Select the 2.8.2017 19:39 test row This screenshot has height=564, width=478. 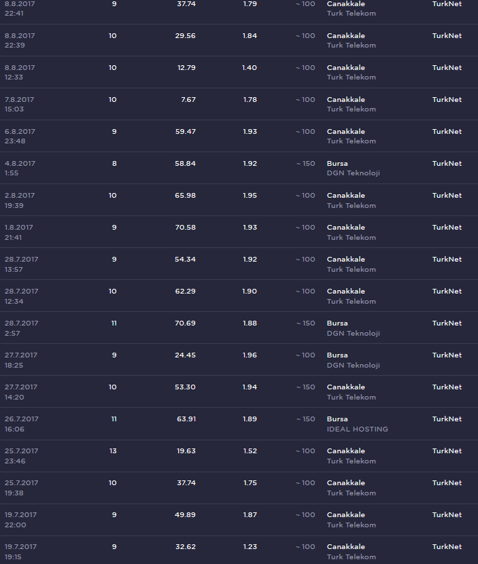[x=239, y=200]
